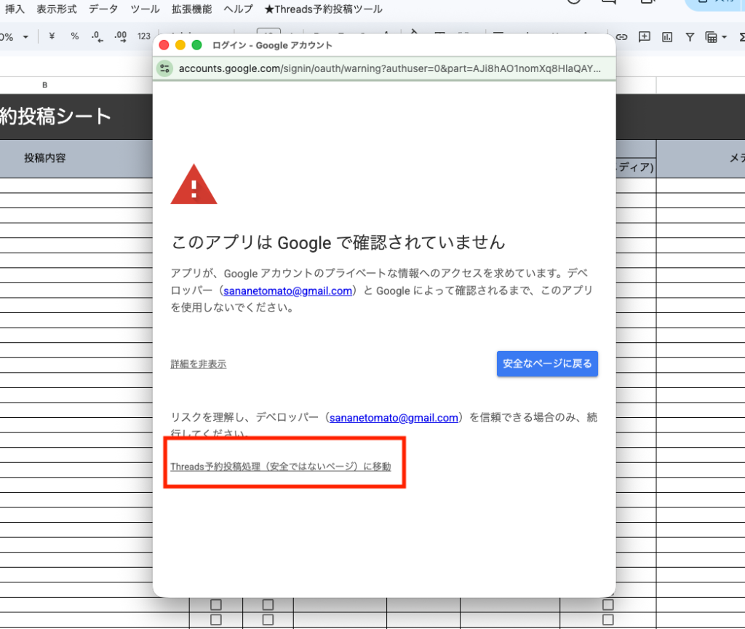Tick the rightmost checkbox in bottom sheet row

pos(608,620)
